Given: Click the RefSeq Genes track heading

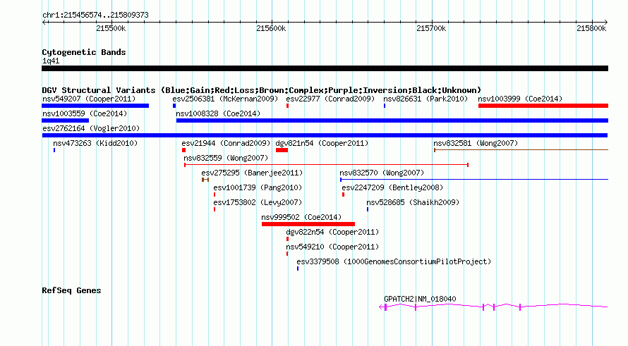Looking at the screenshot, I should coord(71,290).
